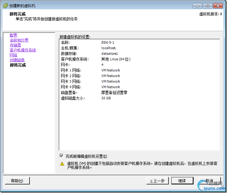
Task: Click VM Network for 网卡 4 网络
Action: tap(111, 87)
